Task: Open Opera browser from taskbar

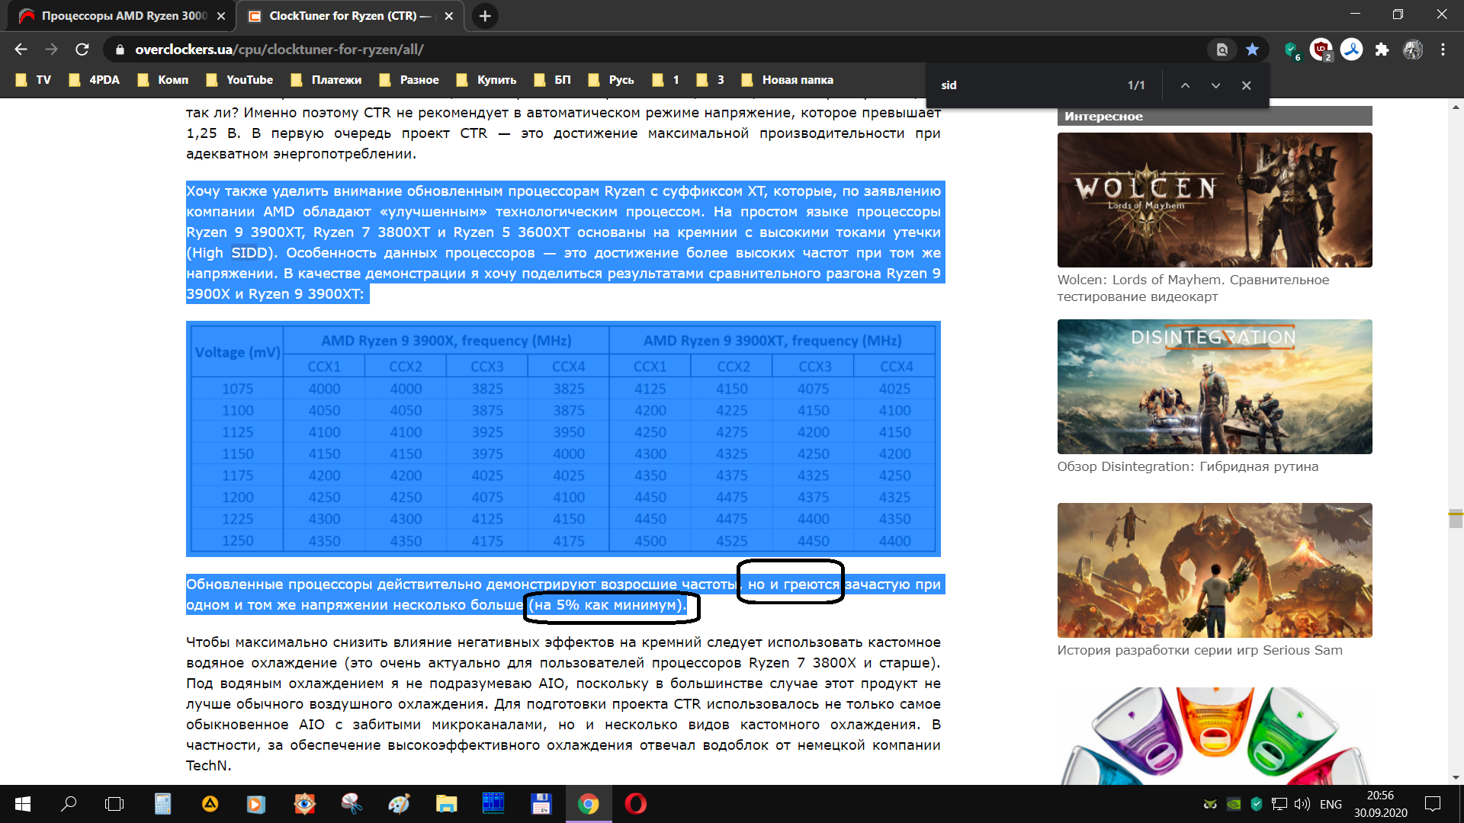Action: point(635,804)
